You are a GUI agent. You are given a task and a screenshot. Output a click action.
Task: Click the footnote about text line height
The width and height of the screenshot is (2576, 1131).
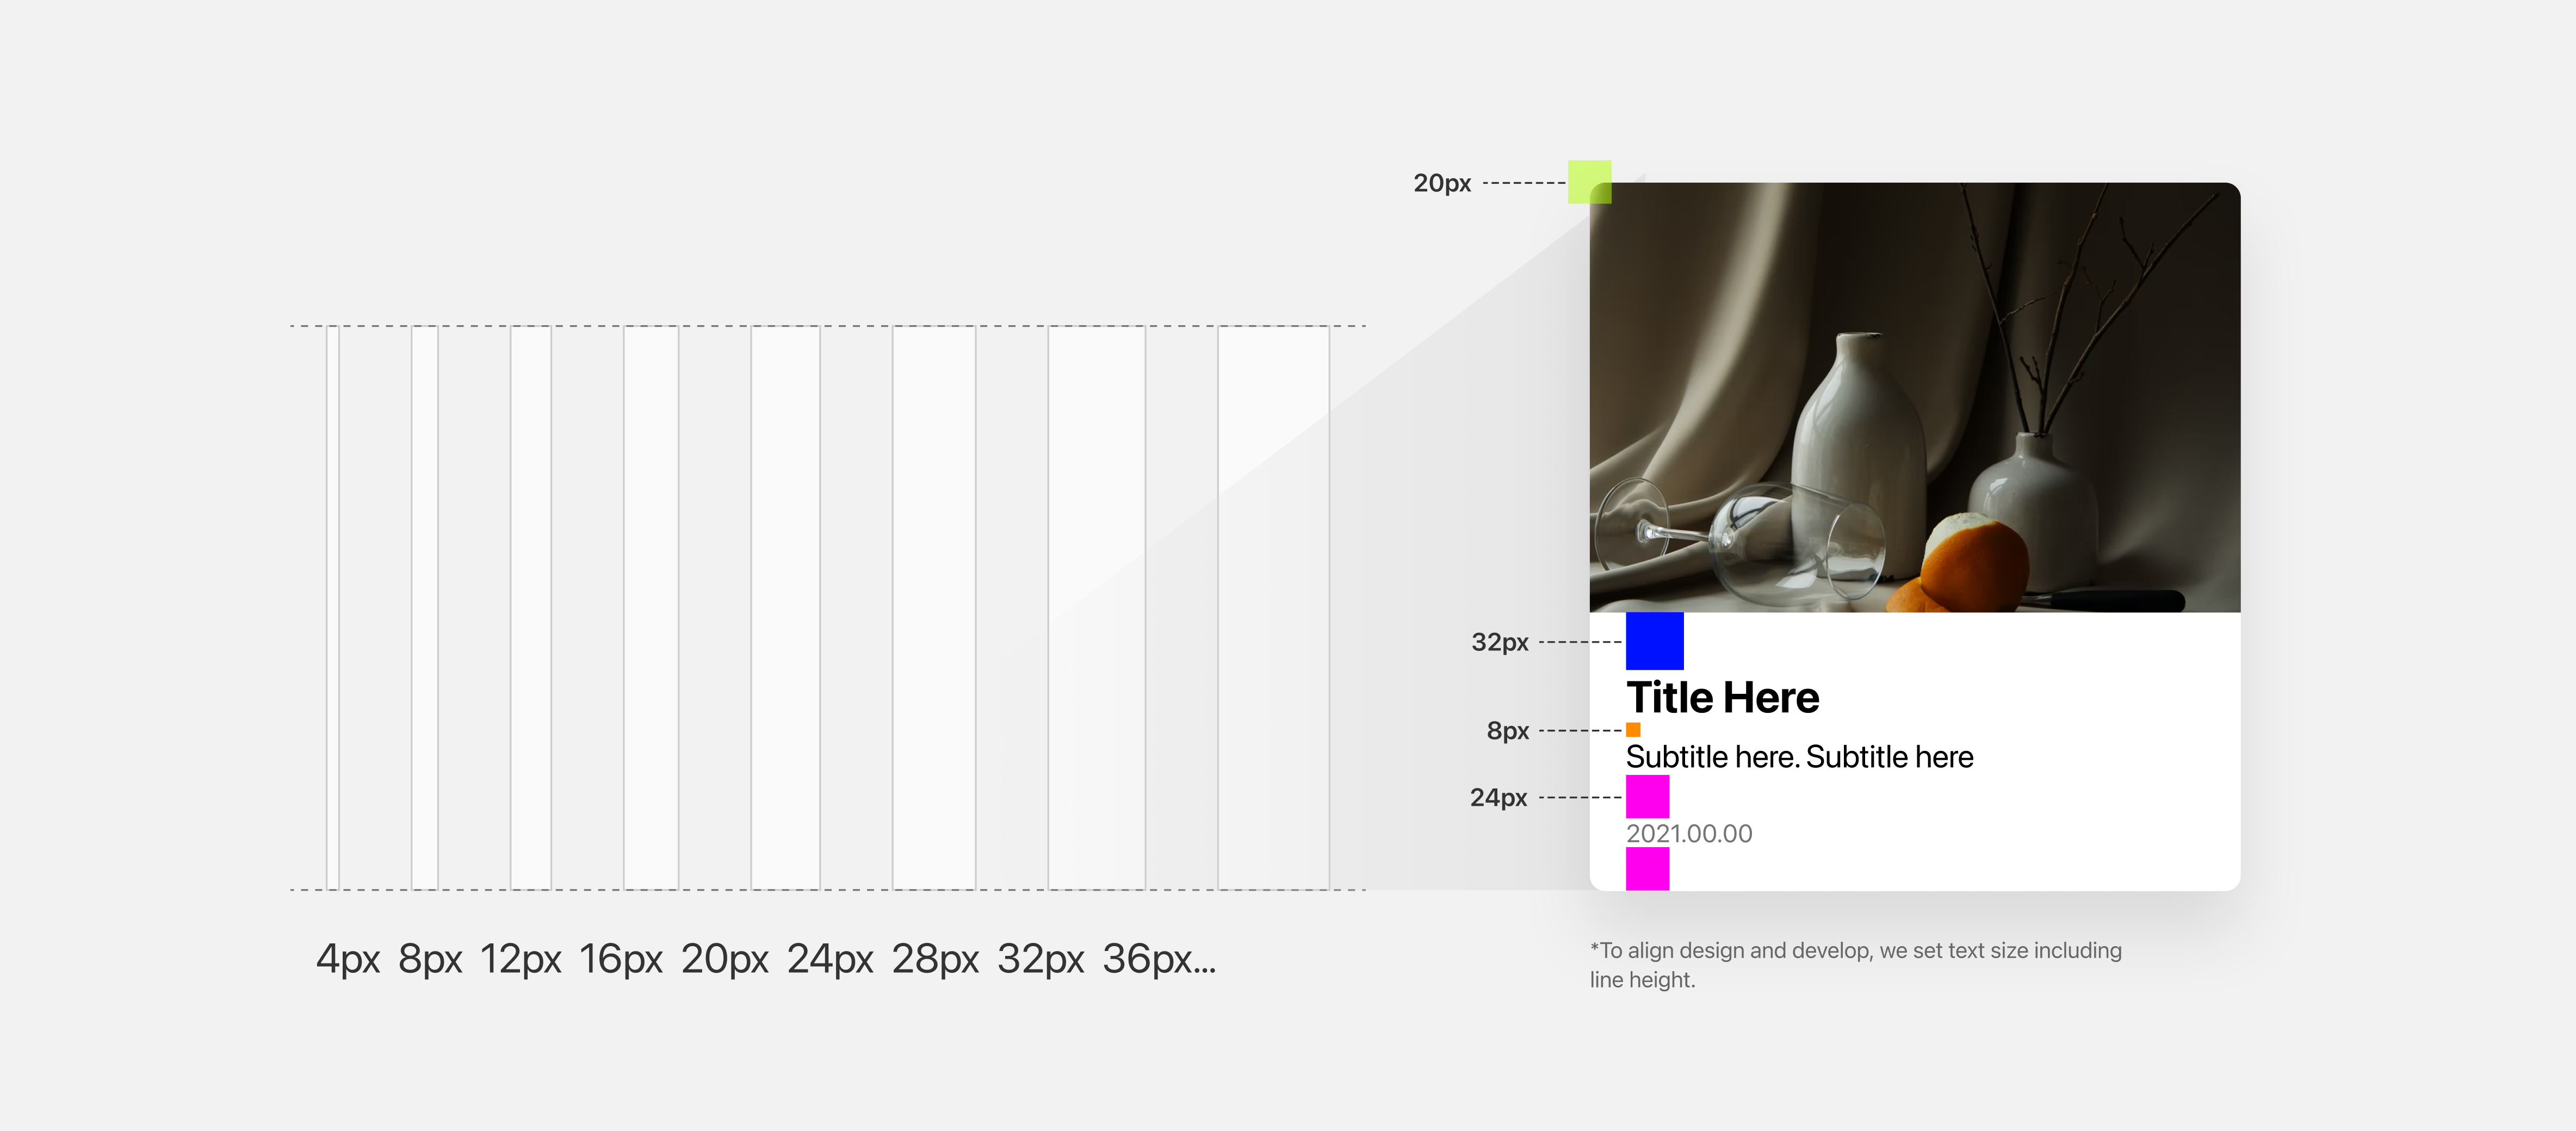1855,964
